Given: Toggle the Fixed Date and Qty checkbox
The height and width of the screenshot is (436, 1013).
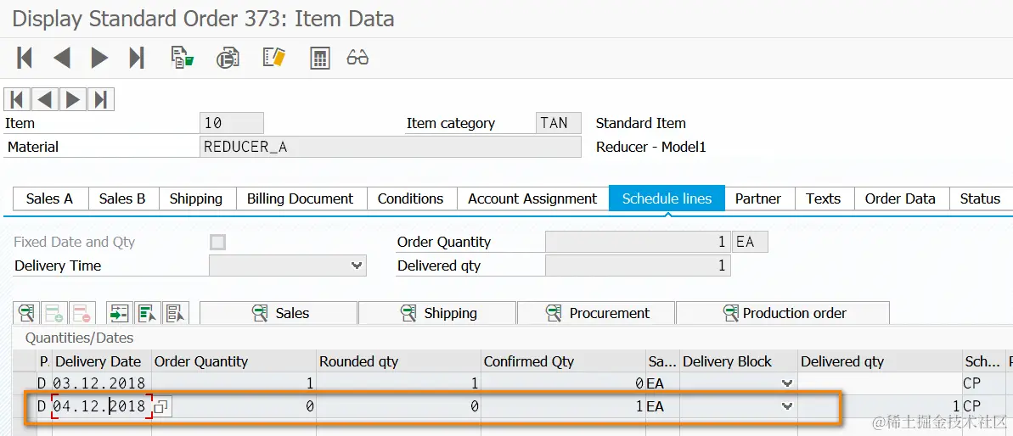Looking at the screenshot, I should click(x=218, y=243).
